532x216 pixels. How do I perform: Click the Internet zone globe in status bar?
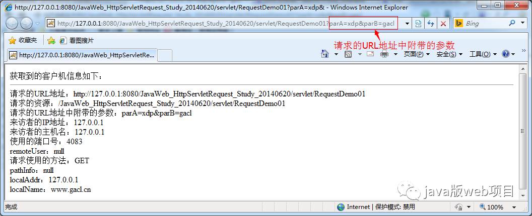tap(341, 207)
